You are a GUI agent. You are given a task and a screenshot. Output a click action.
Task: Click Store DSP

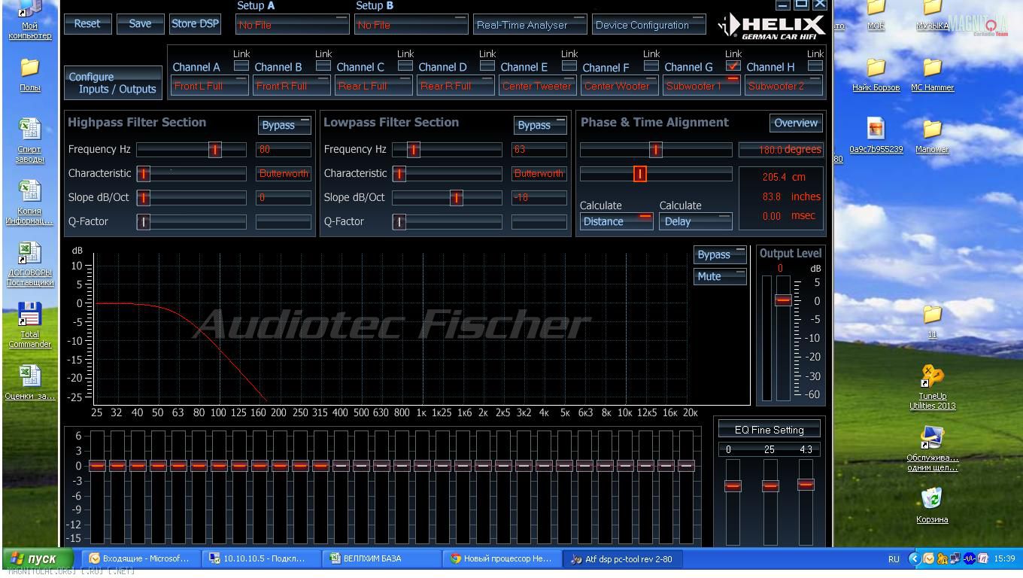195,23
